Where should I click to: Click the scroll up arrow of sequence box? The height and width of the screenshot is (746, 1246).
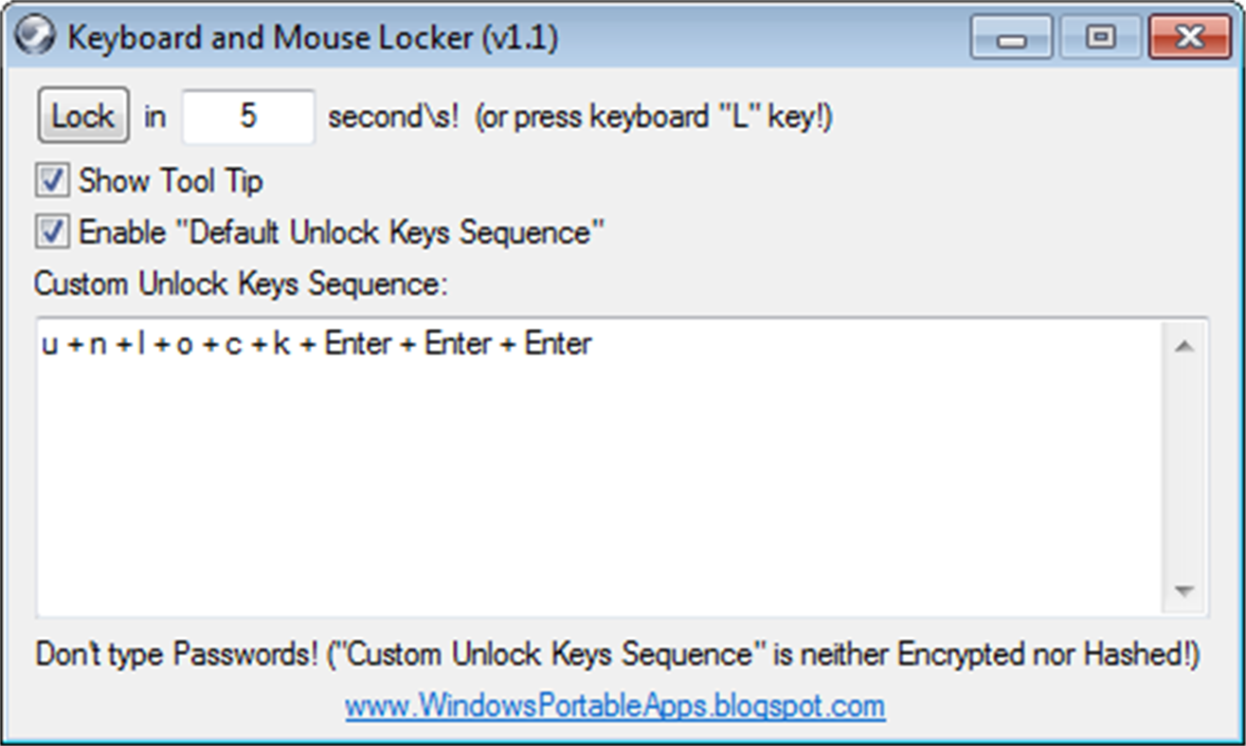pyautogui.click(x=1183, y=347)
